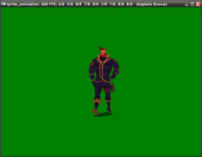Maximize the sprite_animation window

pos(192,4)
